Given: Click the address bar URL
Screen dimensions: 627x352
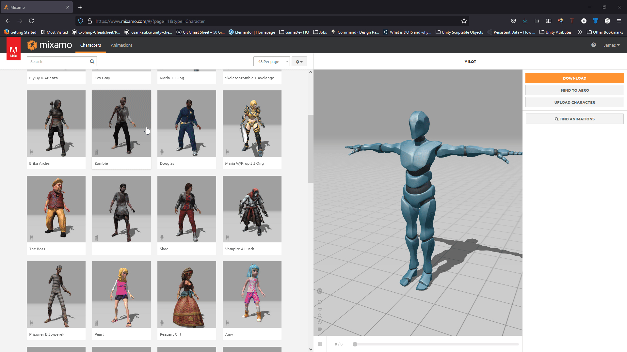Looking at the screenshot, I should (150, 21).
